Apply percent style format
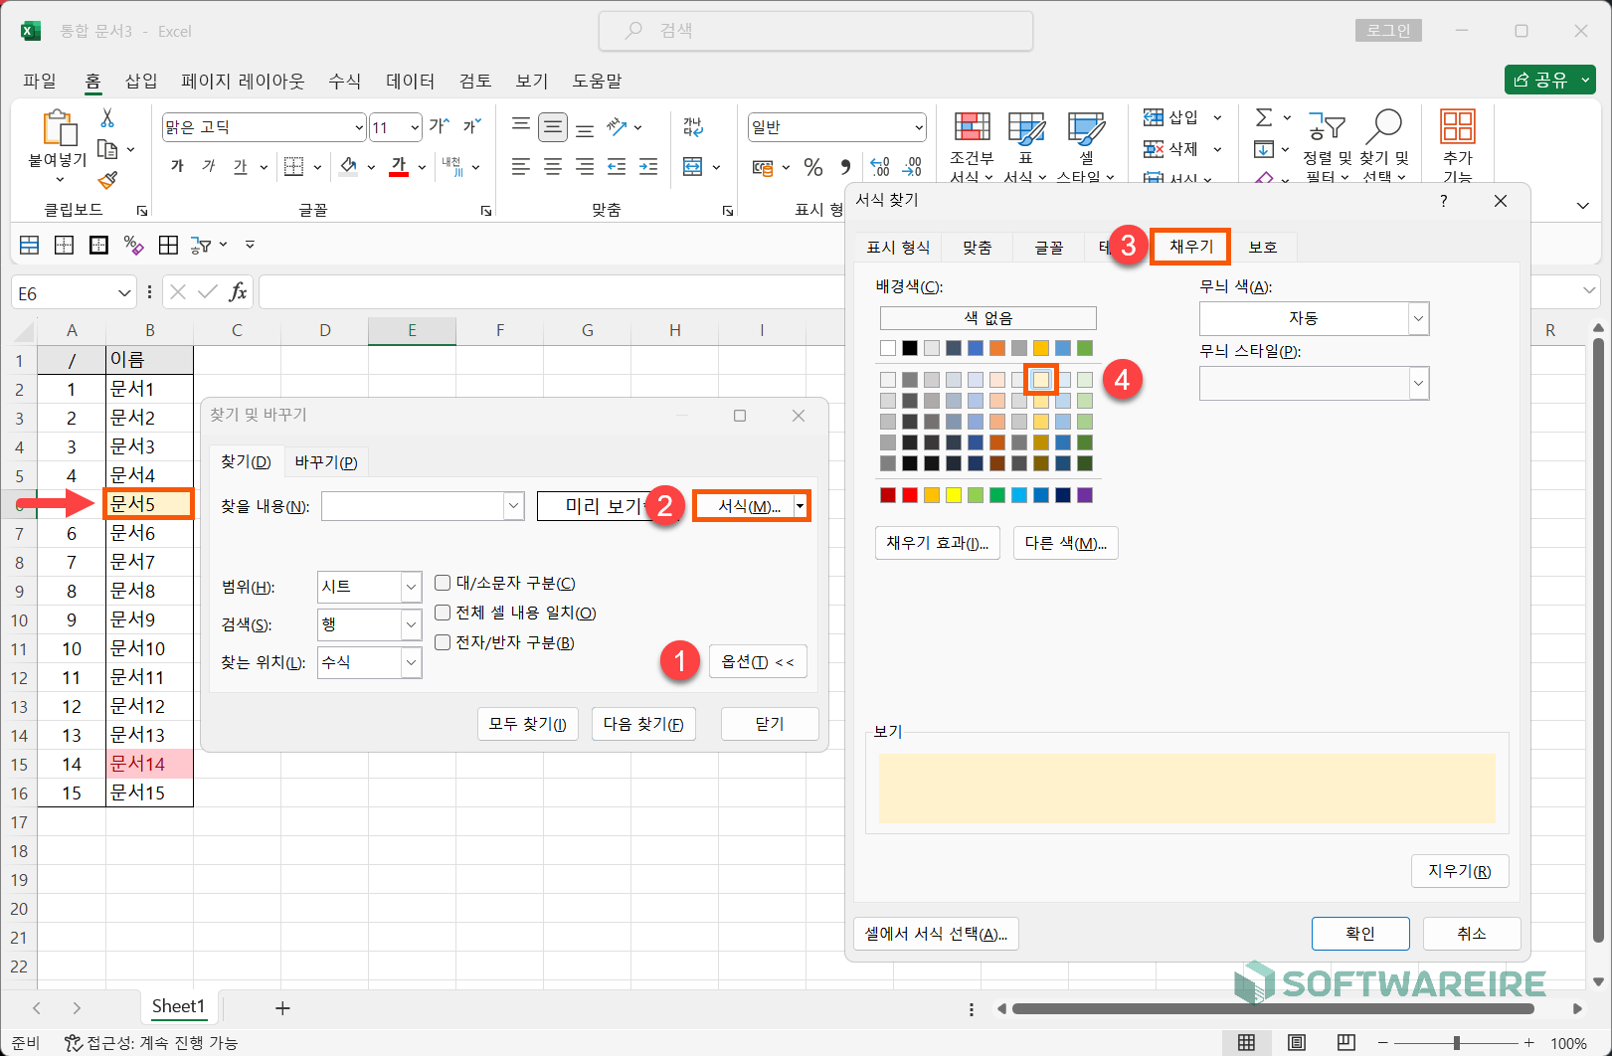This screenshot has width=1612, height=1056. [x=813, y=167]
